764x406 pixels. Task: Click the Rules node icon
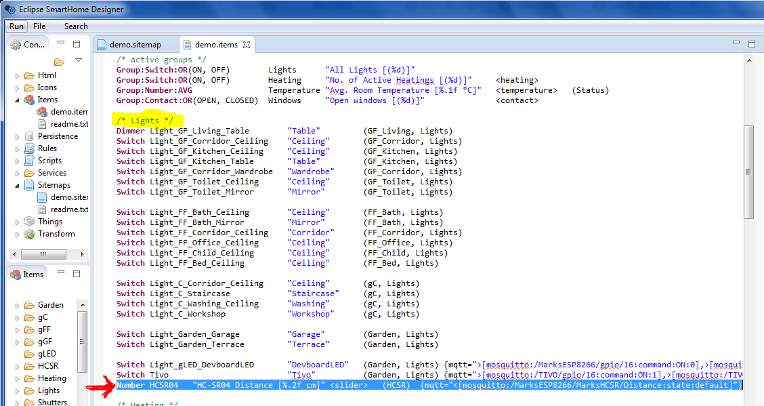29,148
